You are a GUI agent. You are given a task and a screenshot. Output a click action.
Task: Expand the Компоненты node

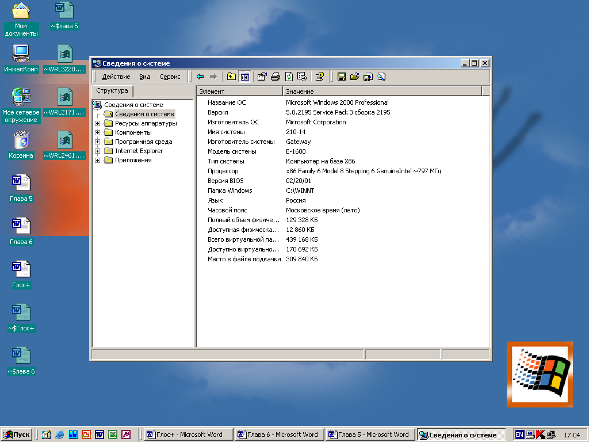click(97, 132)
